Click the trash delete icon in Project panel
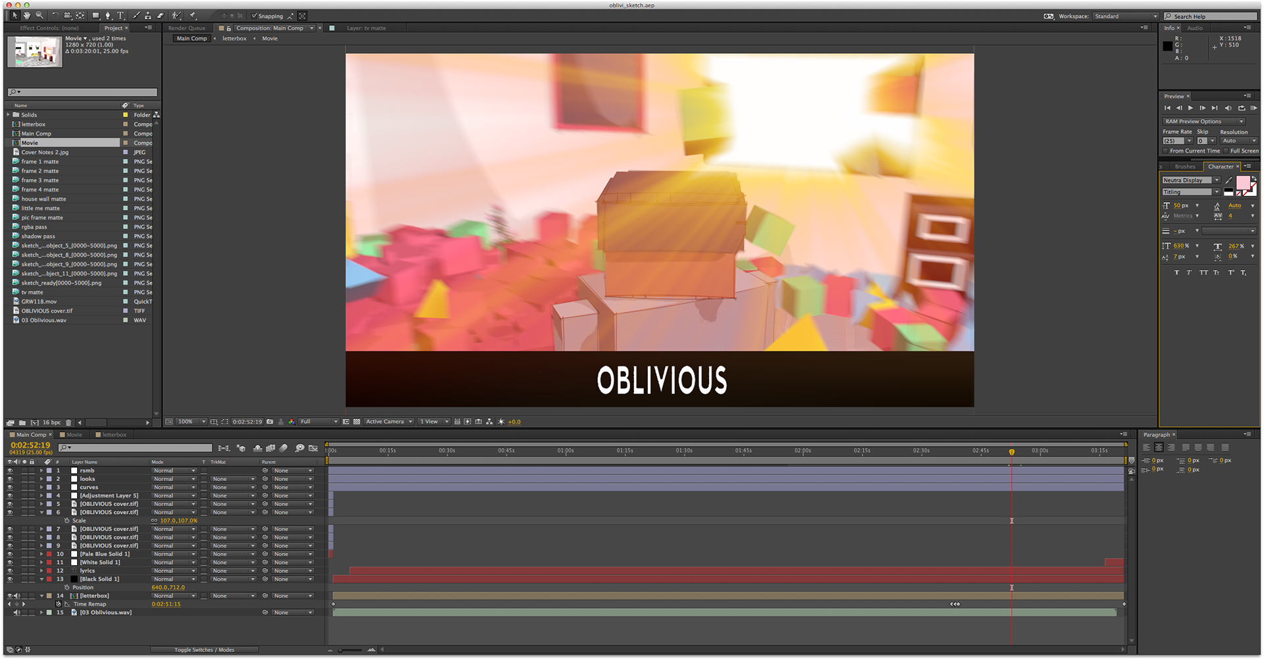1264x660 pixels. click(68, 422)
